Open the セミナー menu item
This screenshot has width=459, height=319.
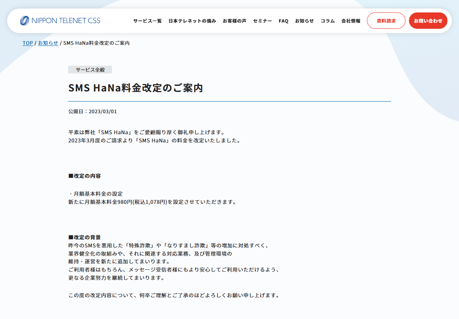point(262,21)
